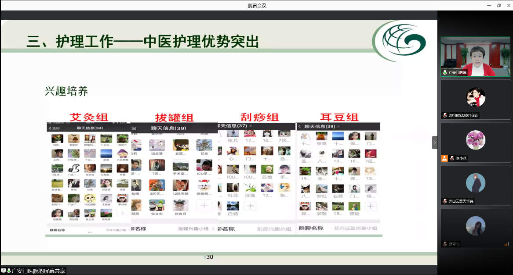Click network signal bars on 郑可心 tile

pyautogui.click(x=506, y=244)
